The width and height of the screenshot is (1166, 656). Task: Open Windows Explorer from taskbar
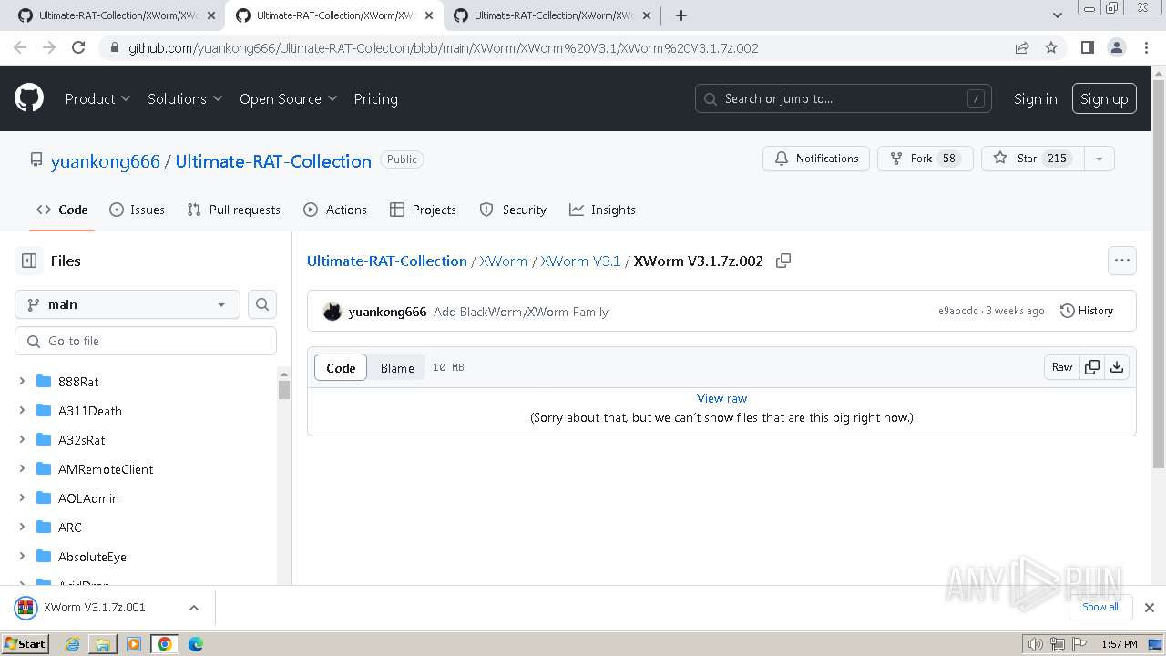103,644
